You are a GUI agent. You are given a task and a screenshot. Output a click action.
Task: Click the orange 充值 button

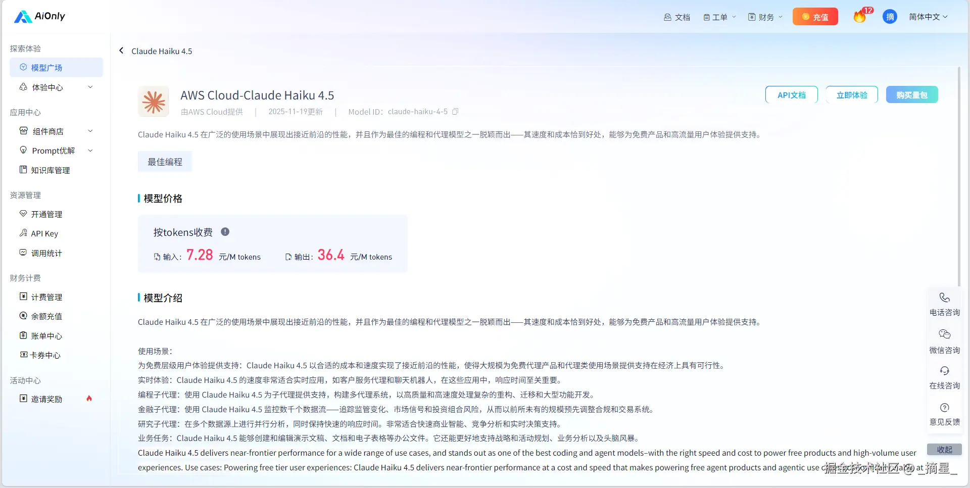point(815,17)
